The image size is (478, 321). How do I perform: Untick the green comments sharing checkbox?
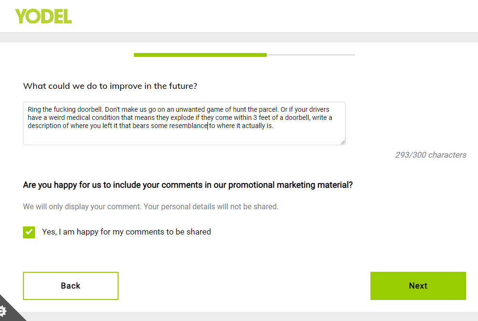tap(29, 232)
